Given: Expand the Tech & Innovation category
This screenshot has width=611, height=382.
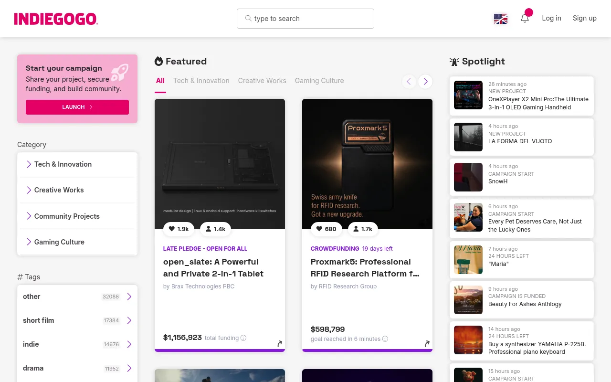Looking at the screenshot, I should click(77, 164).
